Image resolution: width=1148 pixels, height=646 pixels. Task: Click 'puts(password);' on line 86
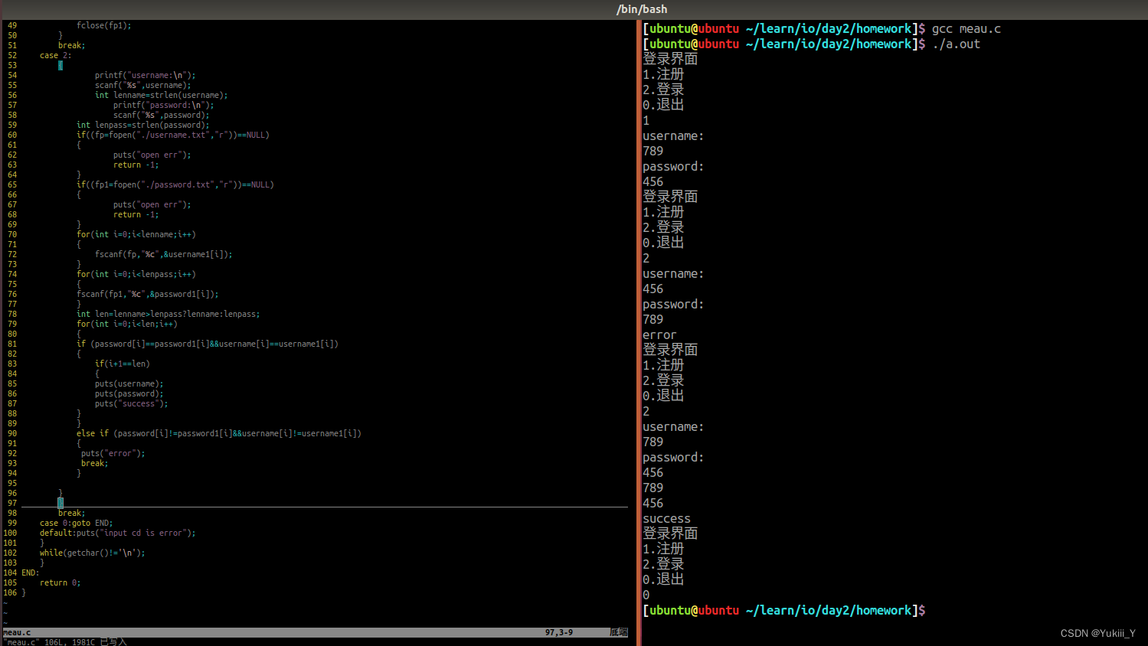pos(129,393)
